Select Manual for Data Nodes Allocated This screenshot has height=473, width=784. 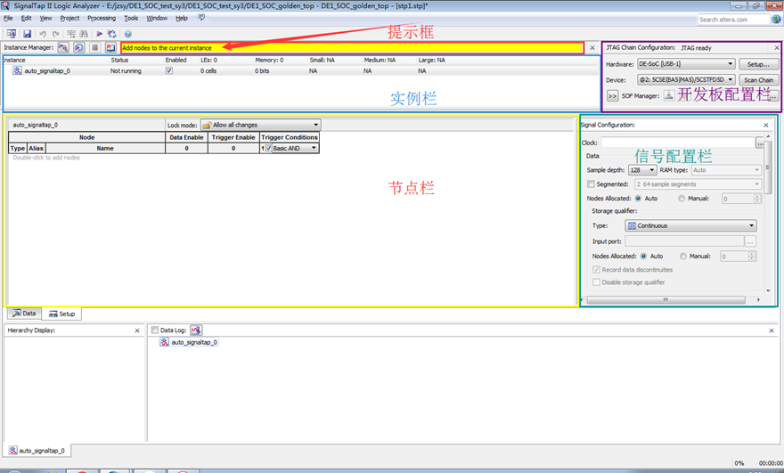coord(682,199)
